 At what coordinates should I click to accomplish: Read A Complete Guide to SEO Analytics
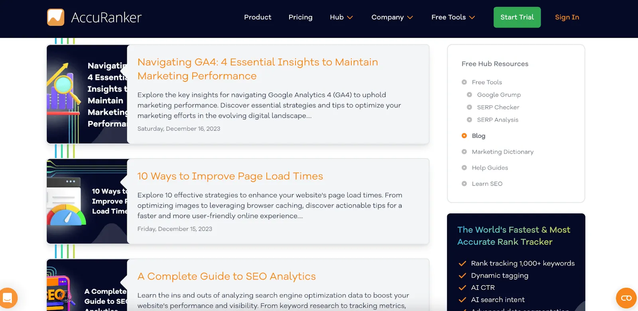226,276
